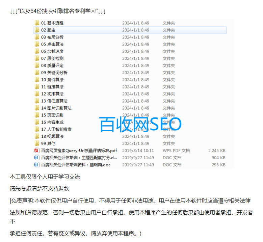Select the folder name '99 其他'

48,143
